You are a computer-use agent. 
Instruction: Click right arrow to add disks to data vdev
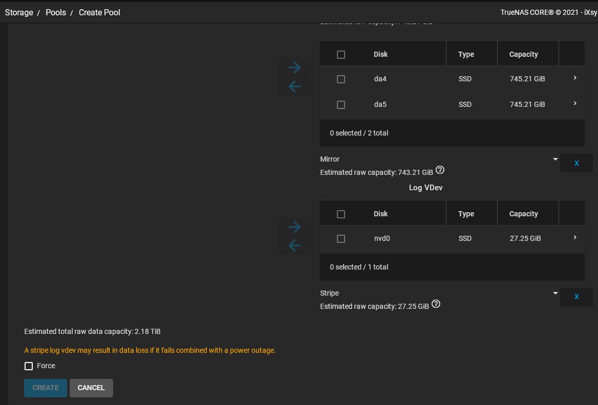pos(294,68)
